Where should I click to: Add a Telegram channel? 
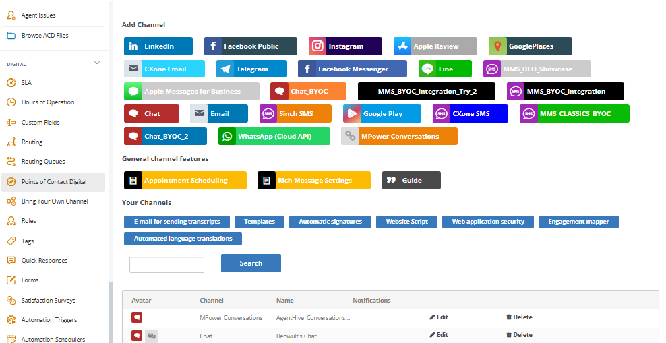pos(251,69)
